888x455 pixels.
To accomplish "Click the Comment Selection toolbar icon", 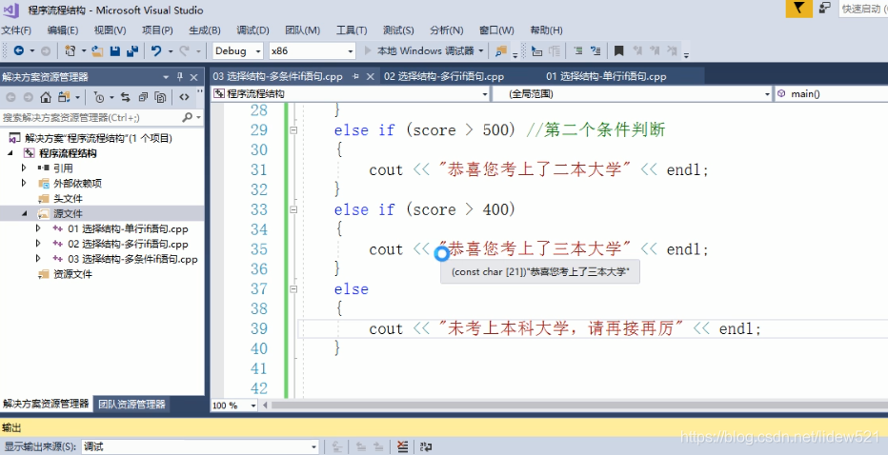I will 577,51.
